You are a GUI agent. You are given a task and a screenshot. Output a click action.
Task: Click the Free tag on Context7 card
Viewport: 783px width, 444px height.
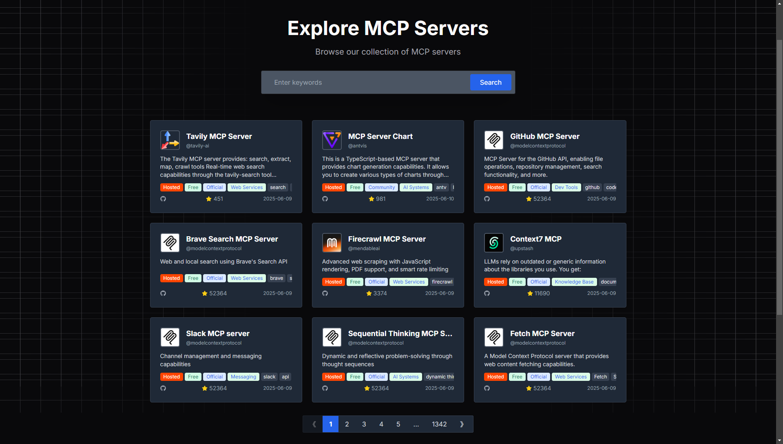517,282
